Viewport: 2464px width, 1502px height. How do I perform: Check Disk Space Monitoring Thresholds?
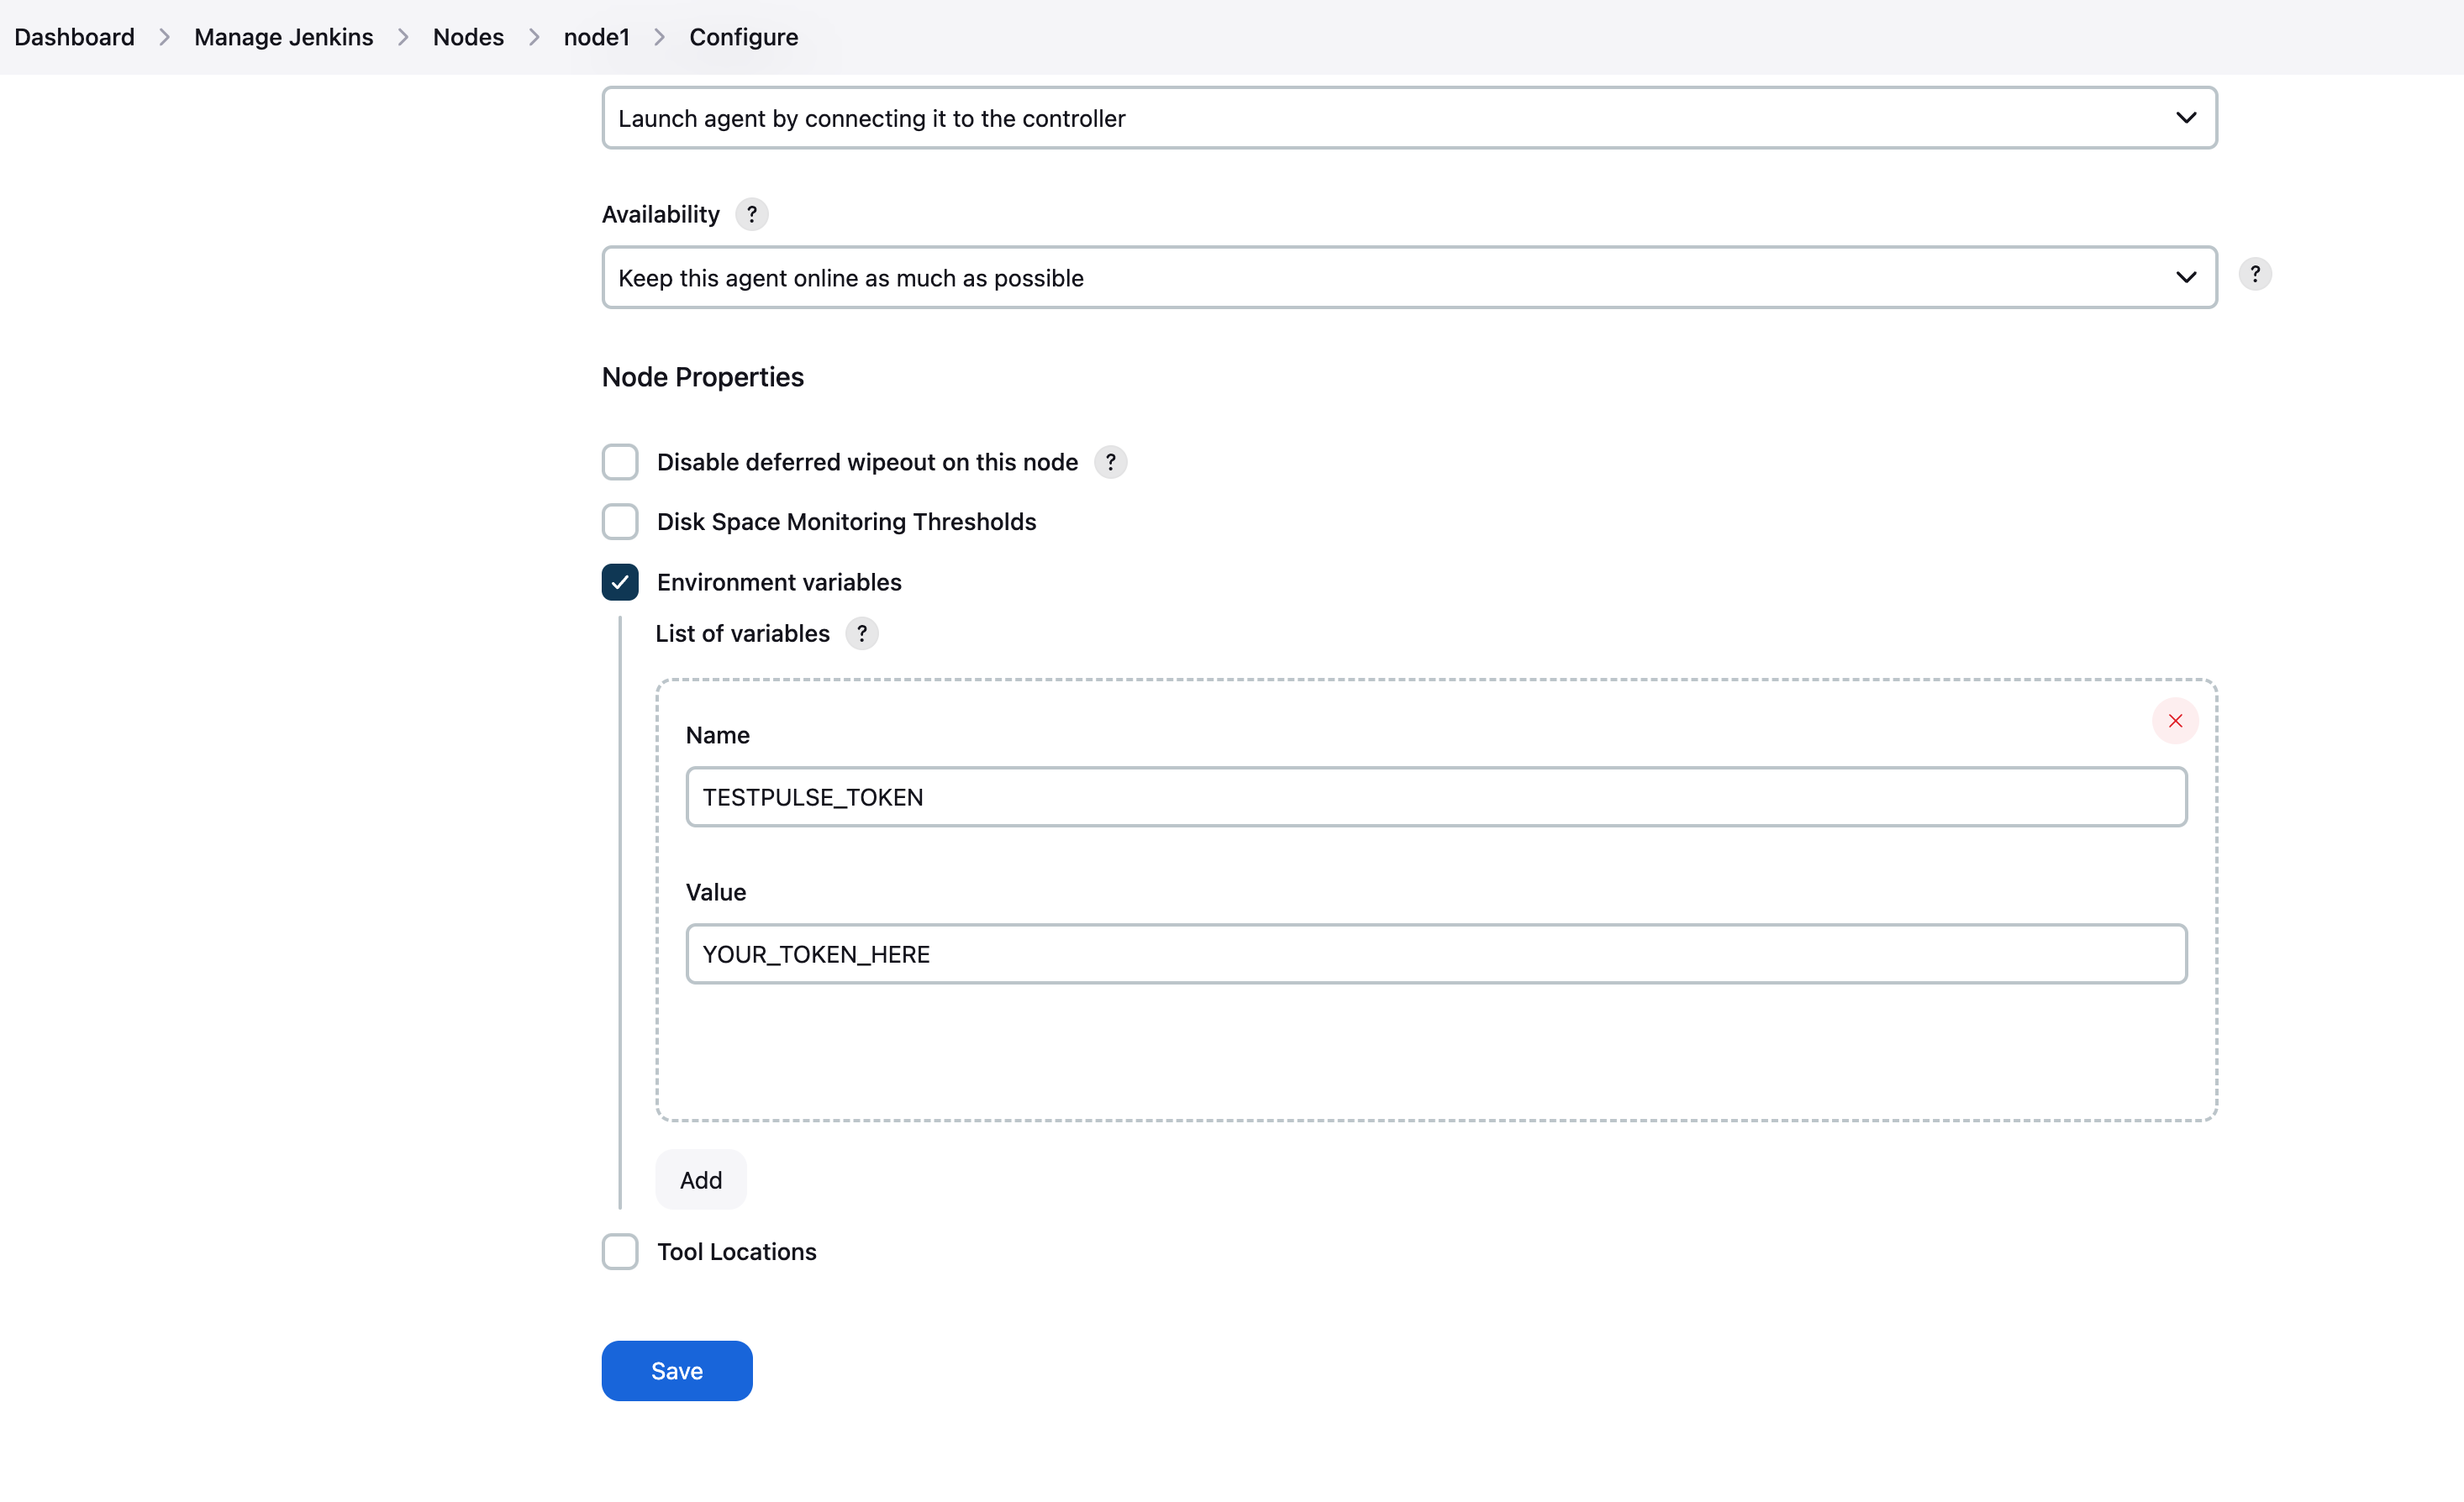pyautogui.click(x=620, y=522)
